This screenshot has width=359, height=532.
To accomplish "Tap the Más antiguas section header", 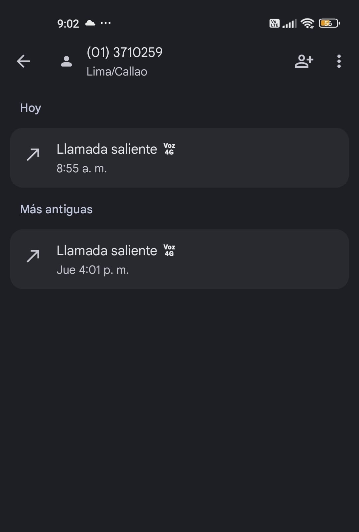I will [x=56, y=209].
